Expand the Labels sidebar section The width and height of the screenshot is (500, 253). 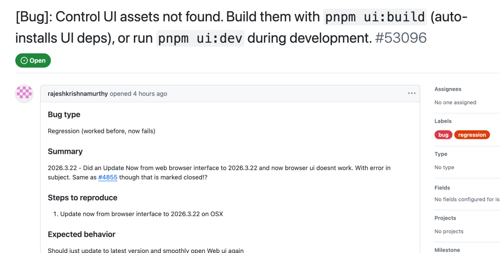tap(443, 121)
